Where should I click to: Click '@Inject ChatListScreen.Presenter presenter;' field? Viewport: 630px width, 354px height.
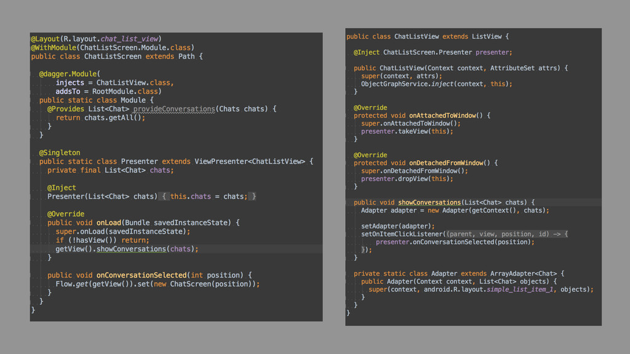tap(433, 53)
